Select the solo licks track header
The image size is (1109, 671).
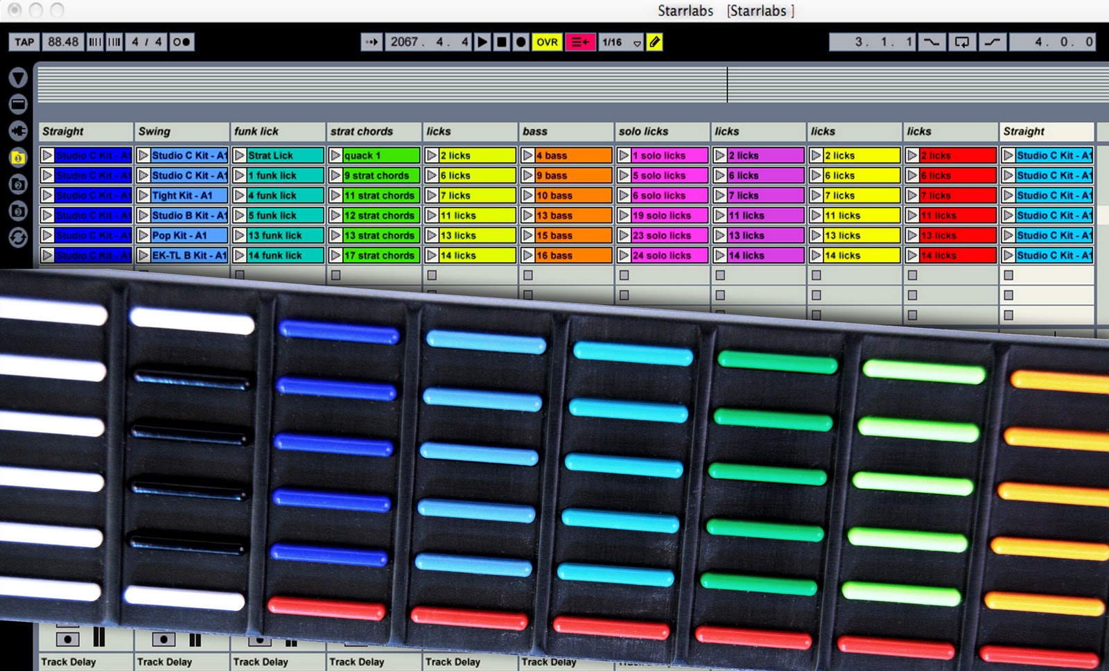(x=662, y=132)
